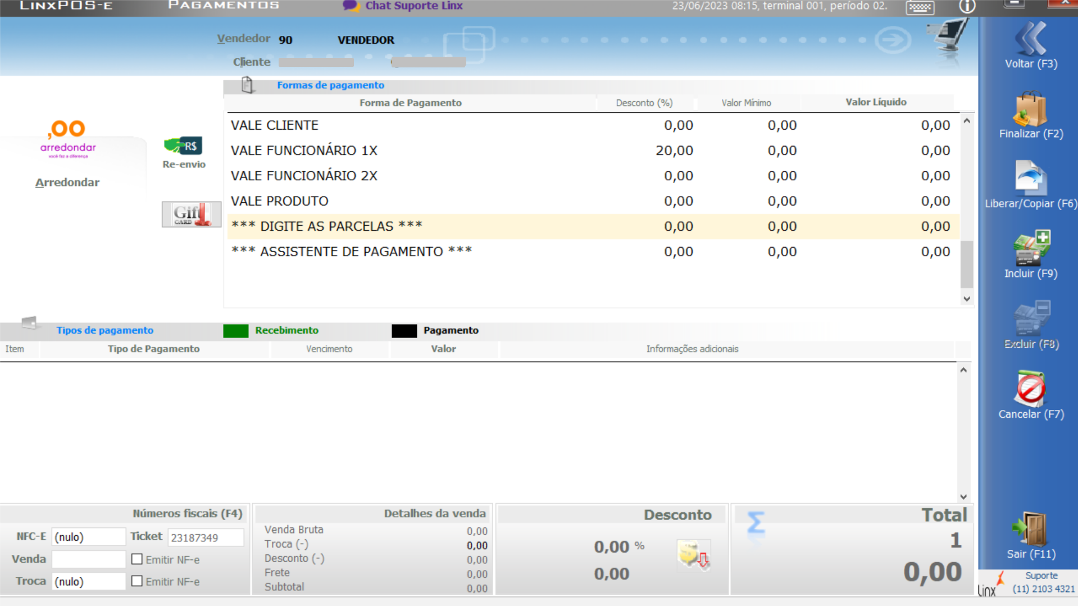This screenshot has width=1078, height=606.
Task: Click the Excluir (F8) payment icon
Action: tap(1031, 318)
